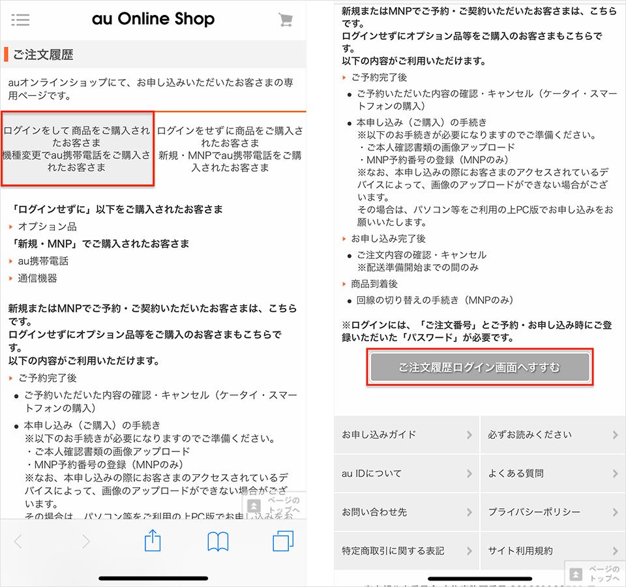Select the ログインをして商品をご購入 tab
The width and height of the screenshot is (626, 587).
point(78,149)
